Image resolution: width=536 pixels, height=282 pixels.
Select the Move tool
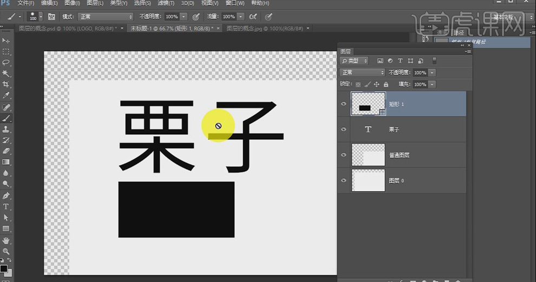pos(6,41)
